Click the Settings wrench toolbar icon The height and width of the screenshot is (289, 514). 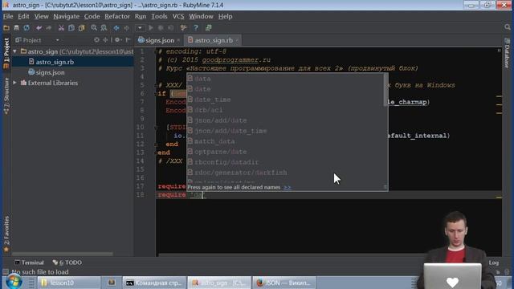pos(184,28)
